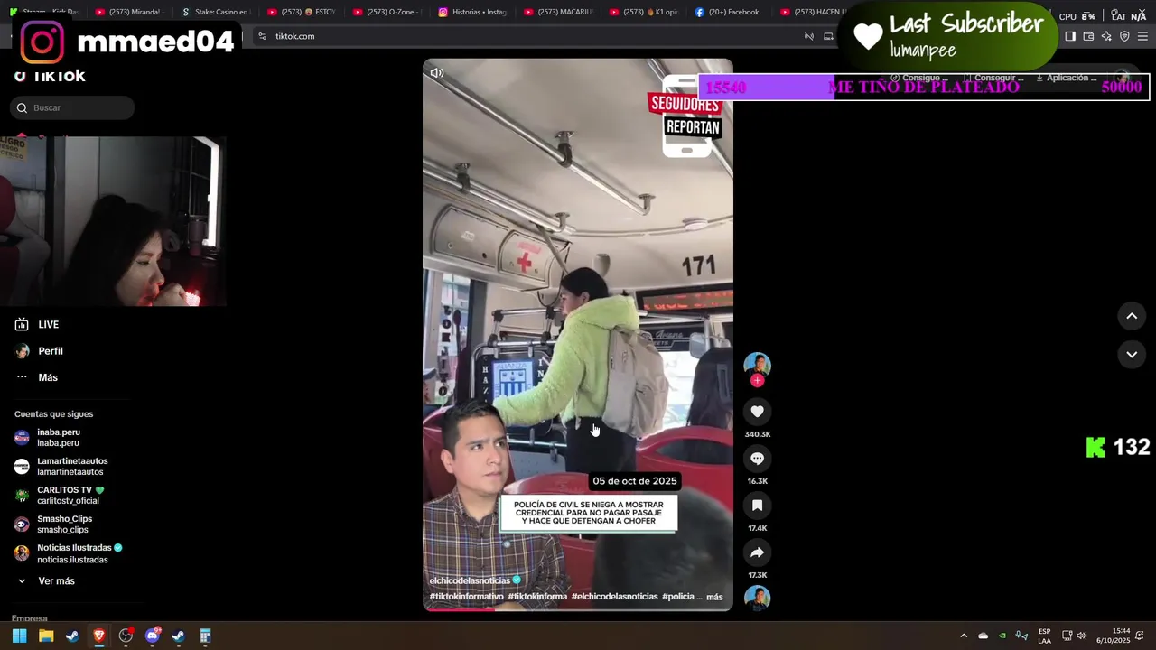Viewport: 1156px width, 650px height.
Task: Switch the ESP LAA keyboard language indicator
Action: [x=1044, y=636]
